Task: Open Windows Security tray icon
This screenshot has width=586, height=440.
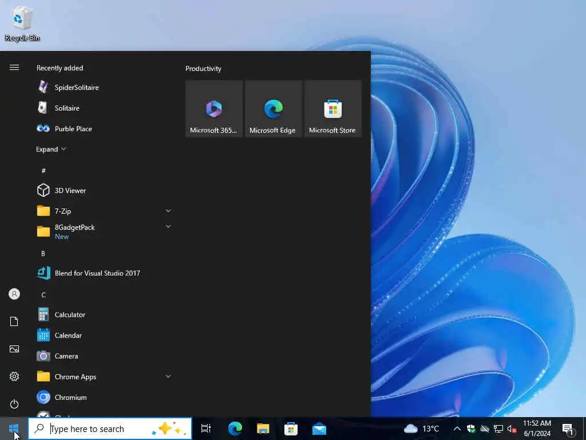Action: (x=471, y=429)
